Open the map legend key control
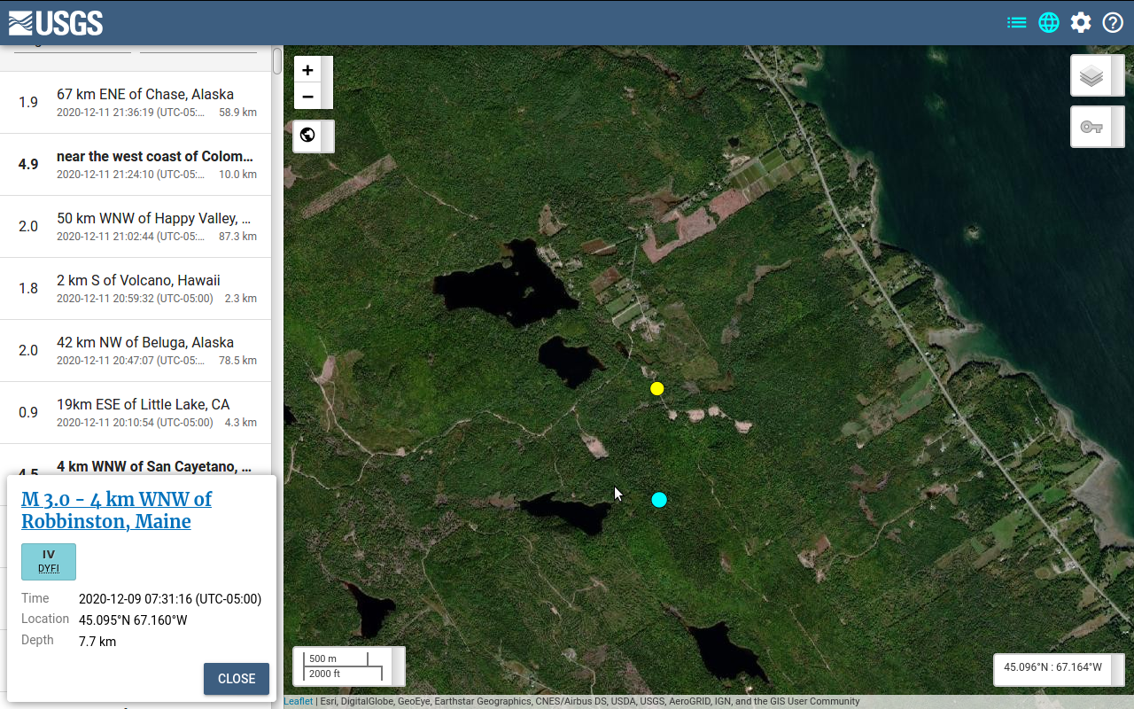Image resolution: width=1134 pixels, height=709 pixels. (1091, 127)
